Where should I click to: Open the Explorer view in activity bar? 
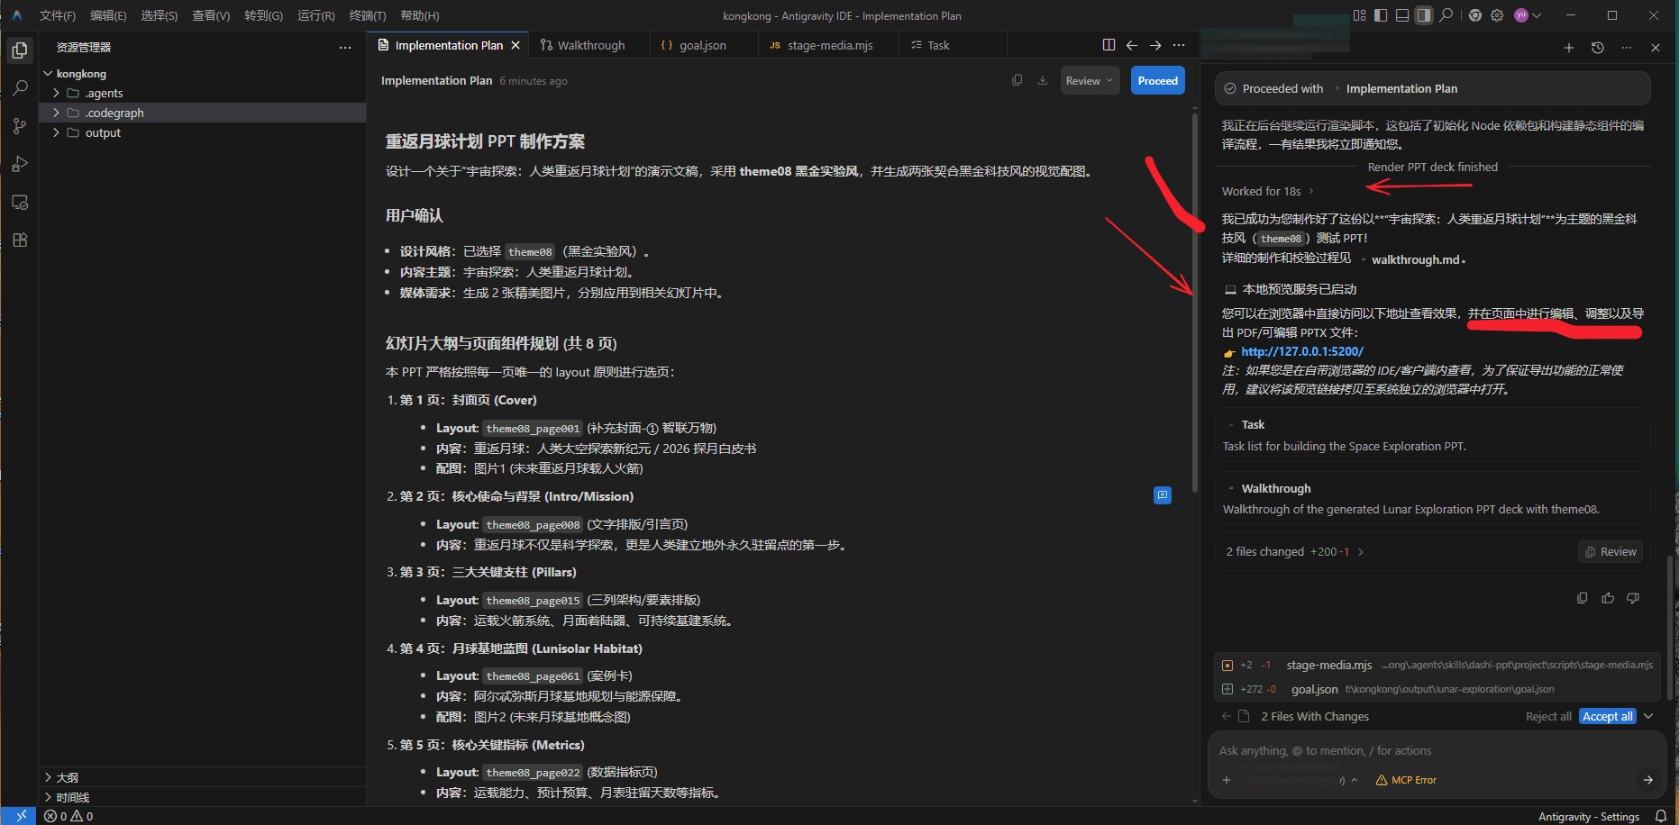click(x=20, y=50)
